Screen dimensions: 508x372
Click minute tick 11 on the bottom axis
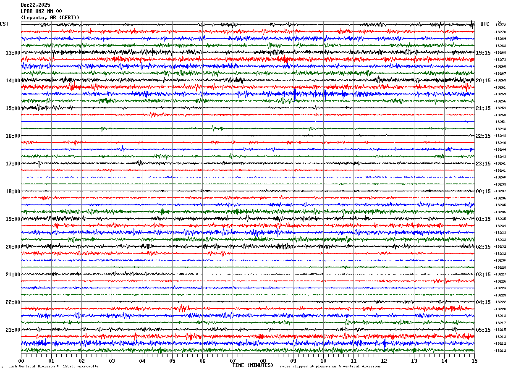point(354,361)
